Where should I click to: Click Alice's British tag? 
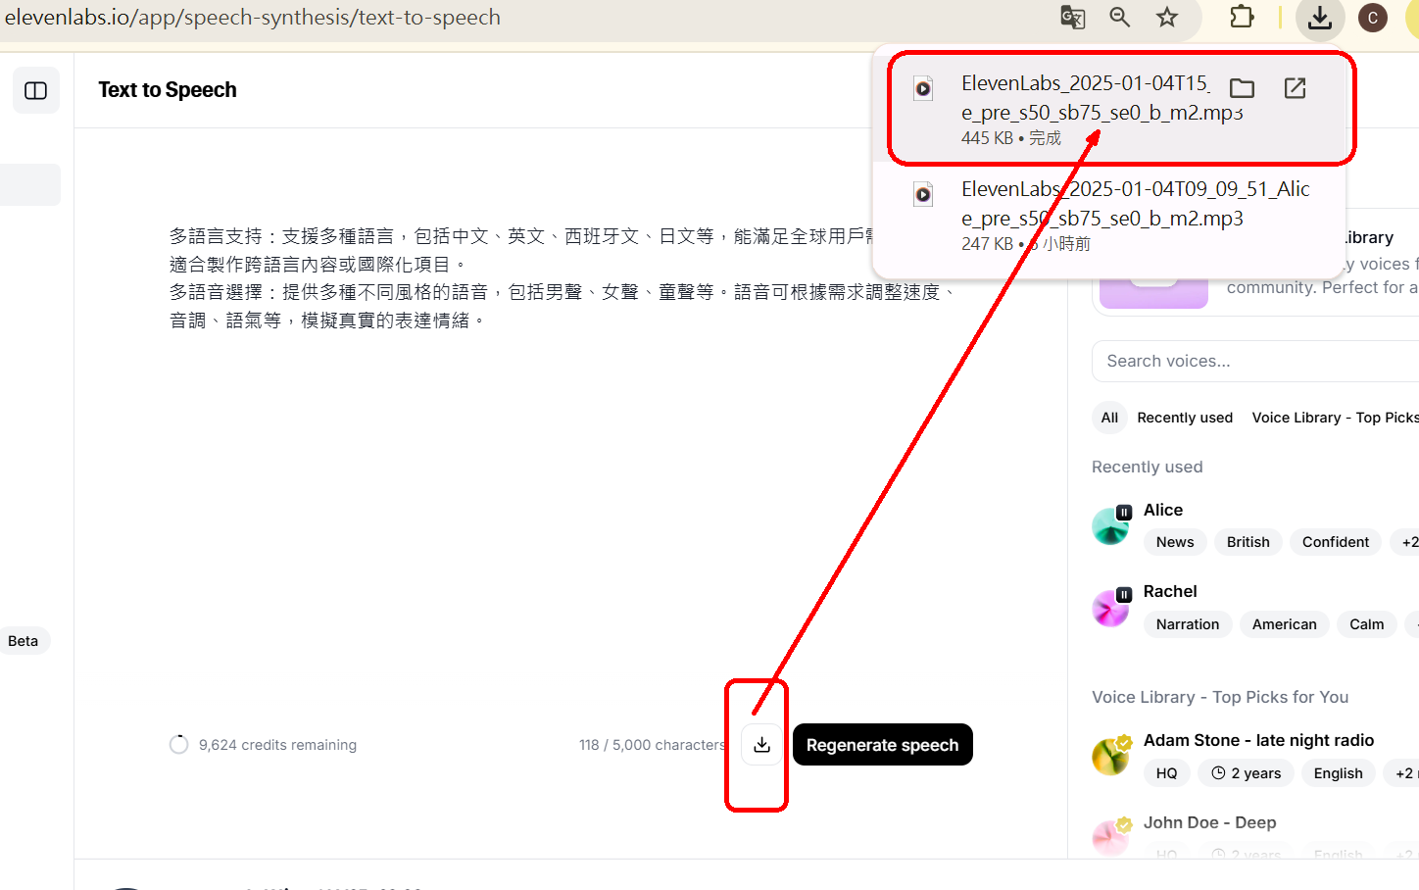[x=1248, y=542]
